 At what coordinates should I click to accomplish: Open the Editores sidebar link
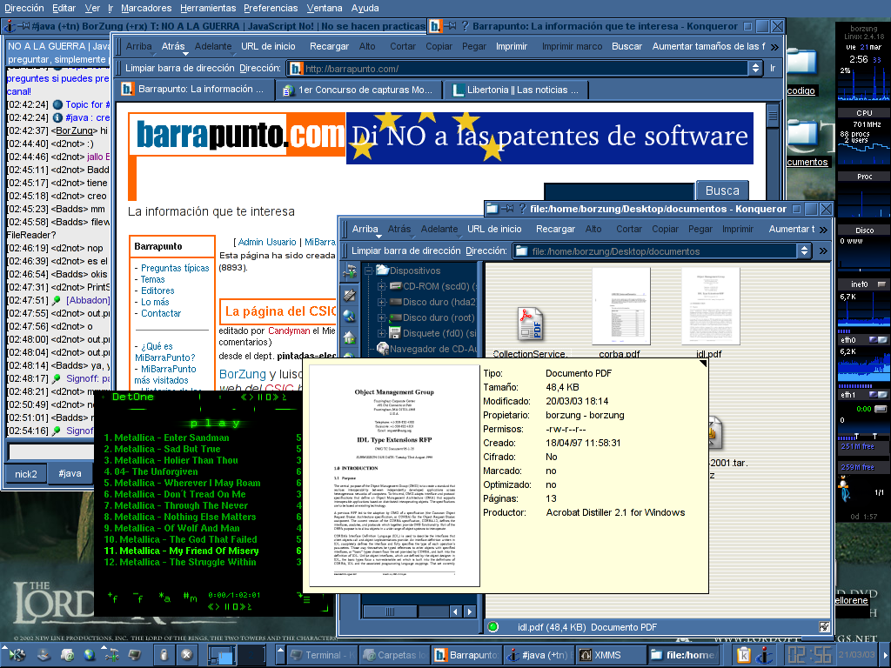(157, 291)
